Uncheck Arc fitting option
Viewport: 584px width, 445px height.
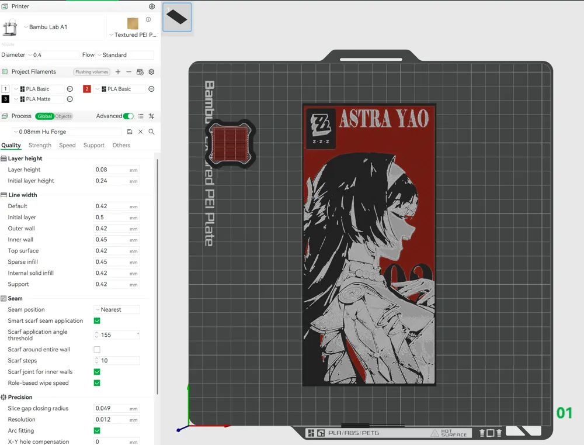(97, 431)
